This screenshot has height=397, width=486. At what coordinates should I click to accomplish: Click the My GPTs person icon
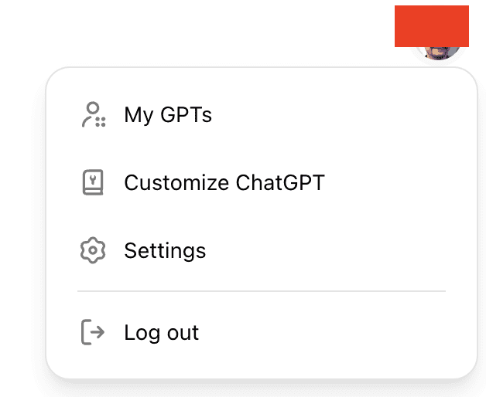(x=94, y=114)
